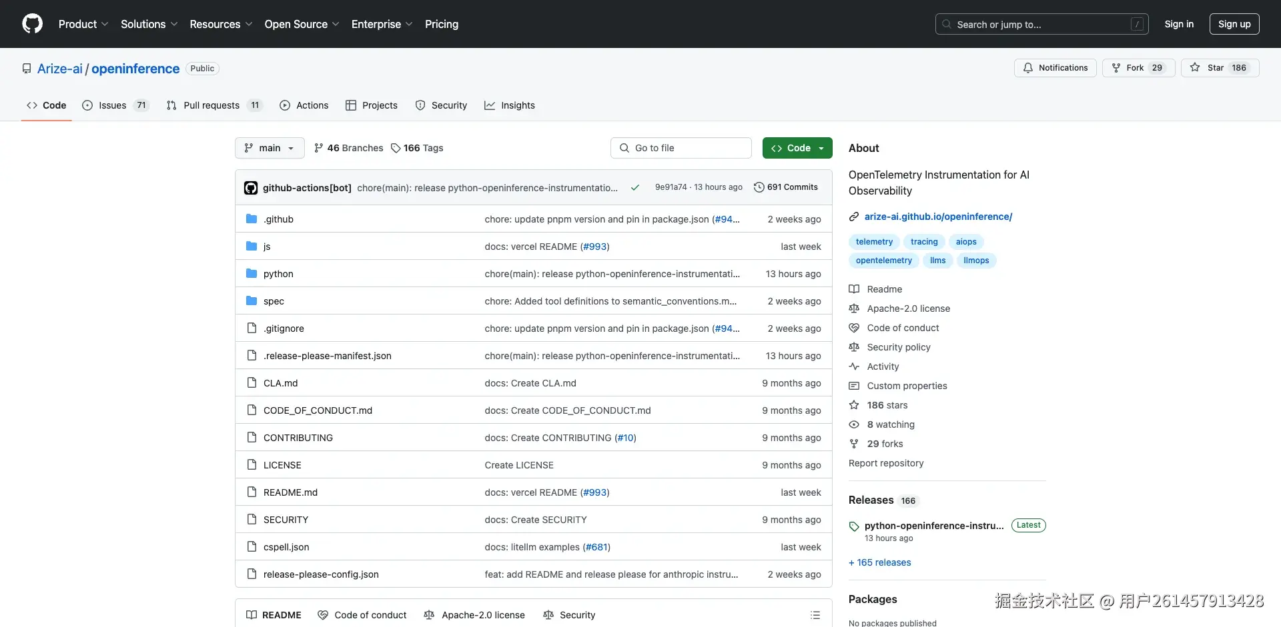Click the Sign in link
Screen dimensions: 1281x627
click(x=1179, y=24)
